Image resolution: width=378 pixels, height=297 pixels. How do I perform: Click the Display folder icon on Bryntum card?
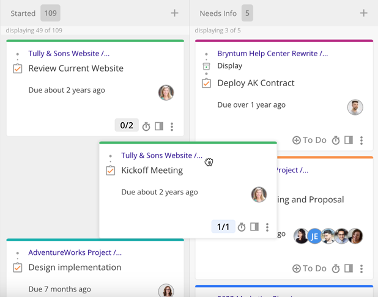pos(206,66)
